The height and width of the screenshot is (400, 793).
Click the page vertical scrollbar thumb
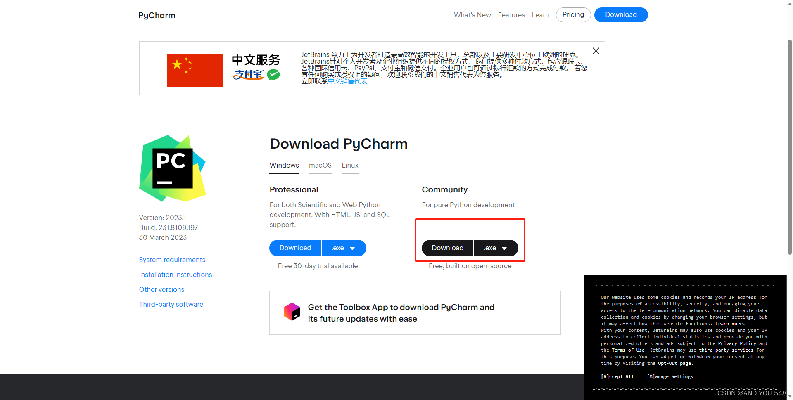click(x=790, y=147)
